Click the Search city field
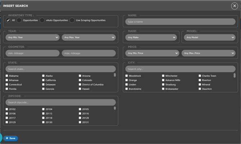This screenshot has width=241, height=144. 180,69
